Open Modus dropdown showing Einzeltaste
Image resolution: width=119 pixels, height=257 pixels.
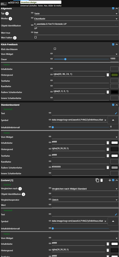coord(76,19)
